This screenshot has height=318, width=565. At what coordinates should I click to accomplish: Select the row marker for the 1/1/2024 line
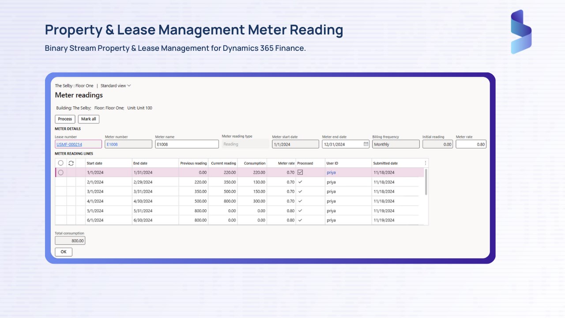click(x=61, y=173)
